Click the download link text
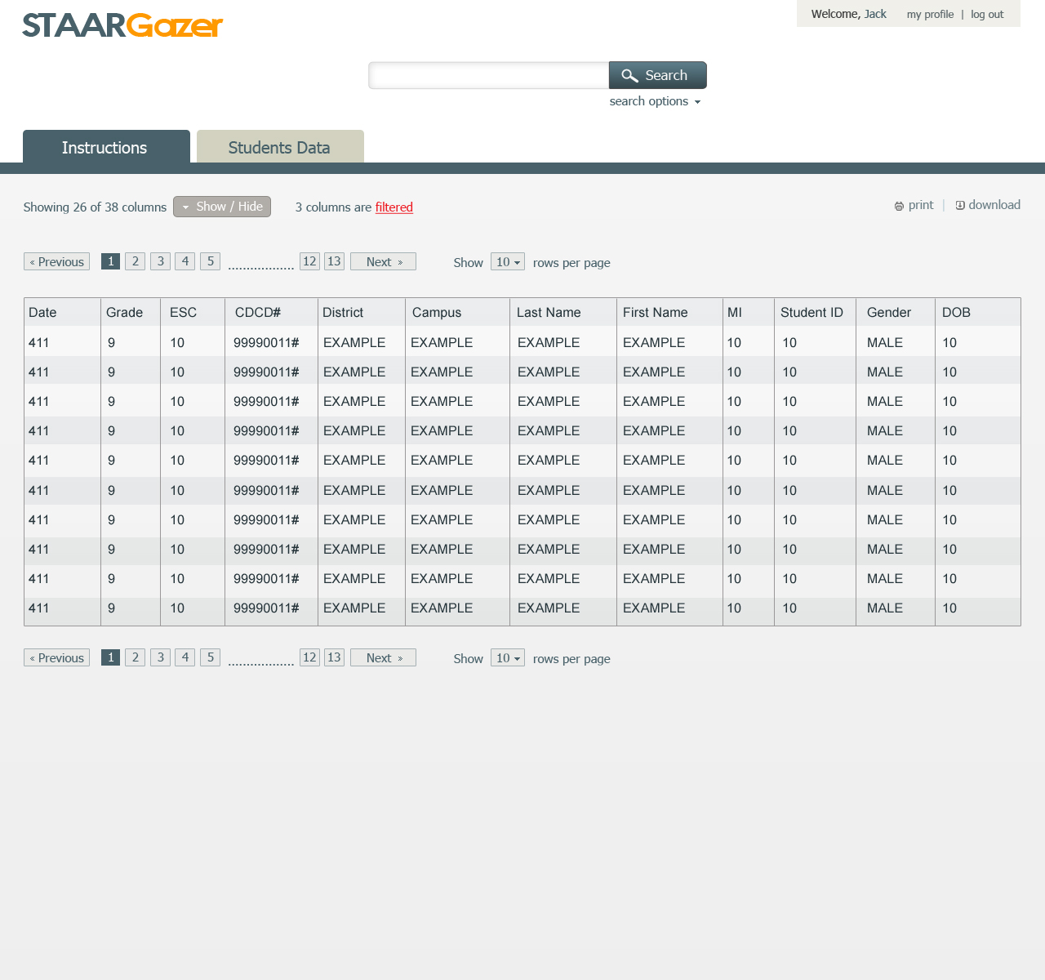 994,205
